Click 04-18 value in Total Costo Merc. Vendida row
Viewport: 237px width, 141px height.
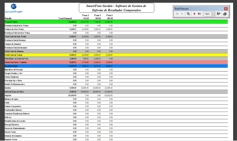pos(85,62)
